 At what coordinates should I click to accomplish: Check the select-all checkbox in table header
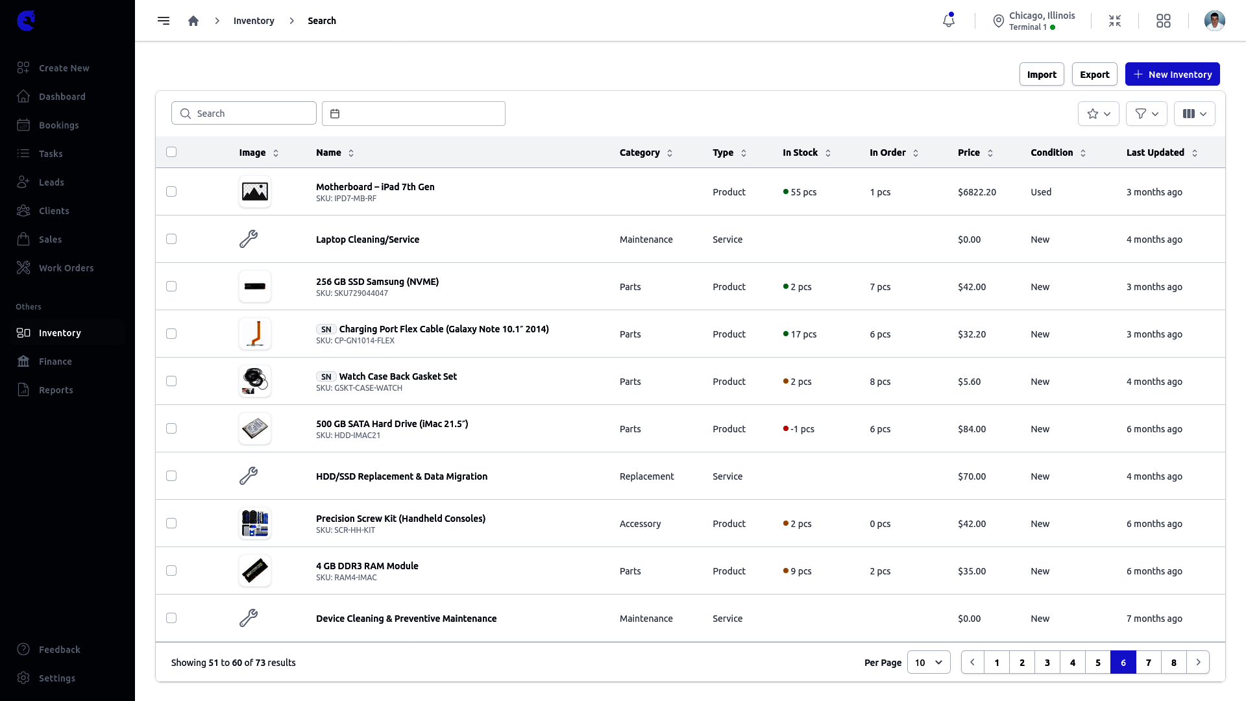click(171, 152)
